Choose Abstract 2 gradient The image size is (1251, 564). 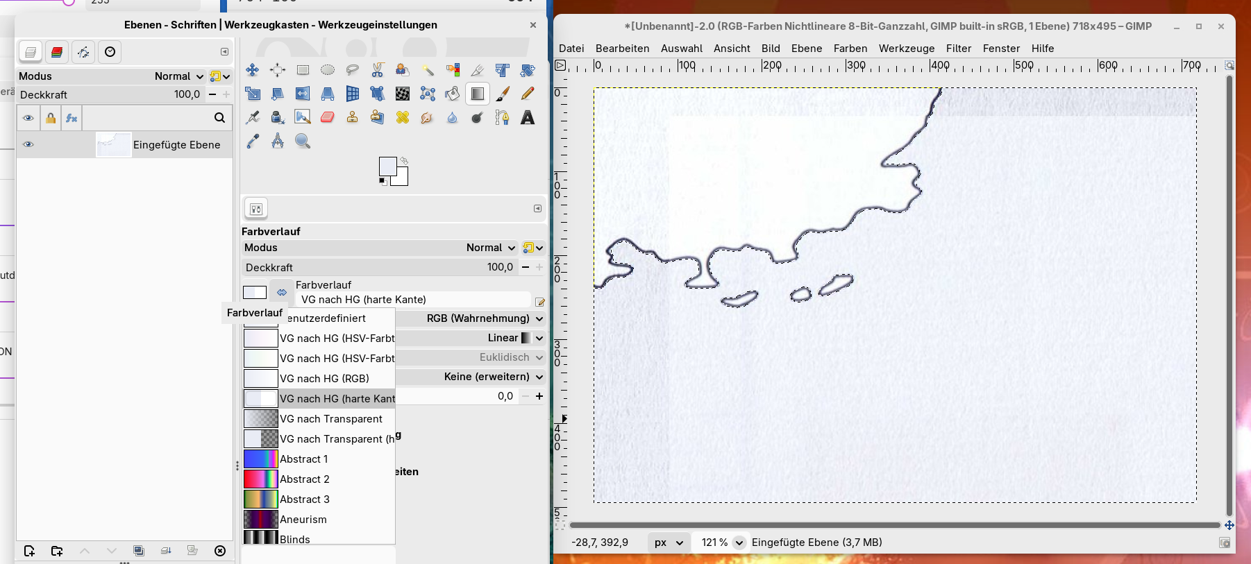319,479
